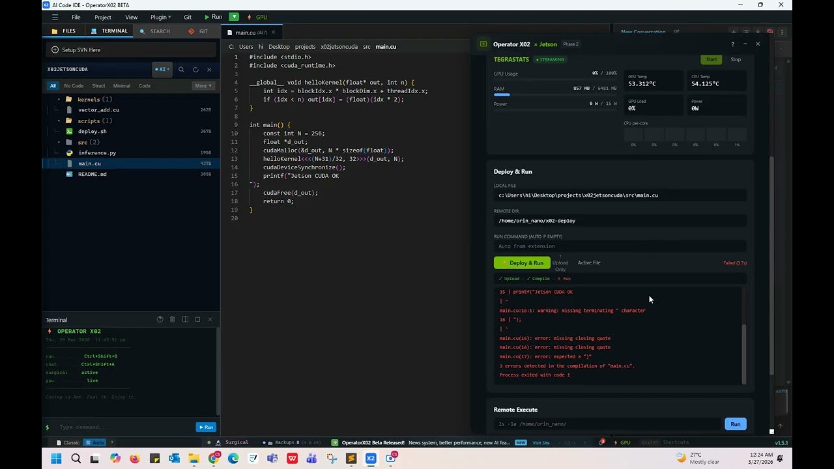Screen dimensions: 834x469
Task: Open the Plugin dropdown menu
Action: point(160,17)
